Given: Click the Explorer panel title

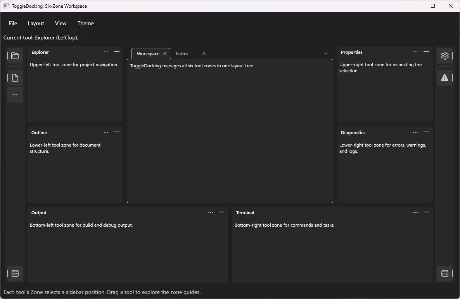Looking at the screenshot, I should click(40, 52).
